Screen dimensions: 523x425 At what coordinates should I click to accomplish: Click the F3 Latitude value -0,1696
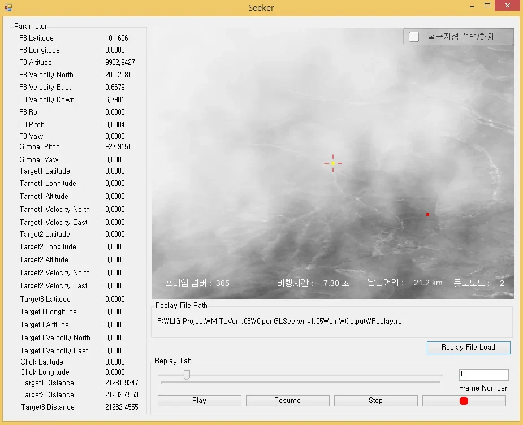[116, 38]
